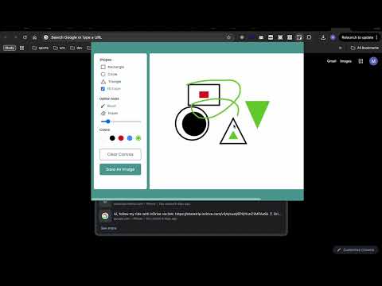Screen dimensions: 382x286
Task: Open the Images link
Action: (345, 61)
